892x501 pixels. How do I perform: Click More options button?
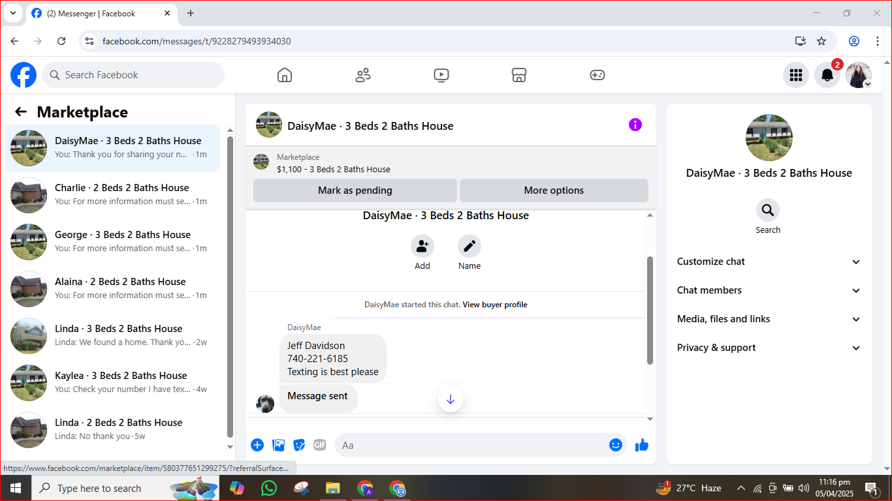click(x=554, y=190)
